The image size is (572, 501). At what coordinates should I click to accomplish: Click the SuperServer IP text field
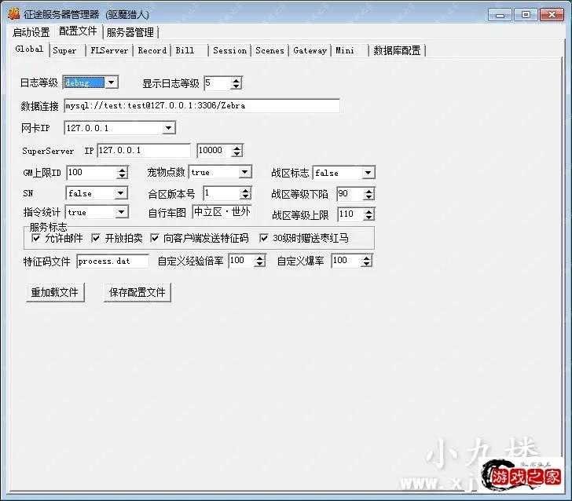tap(144, 150)
